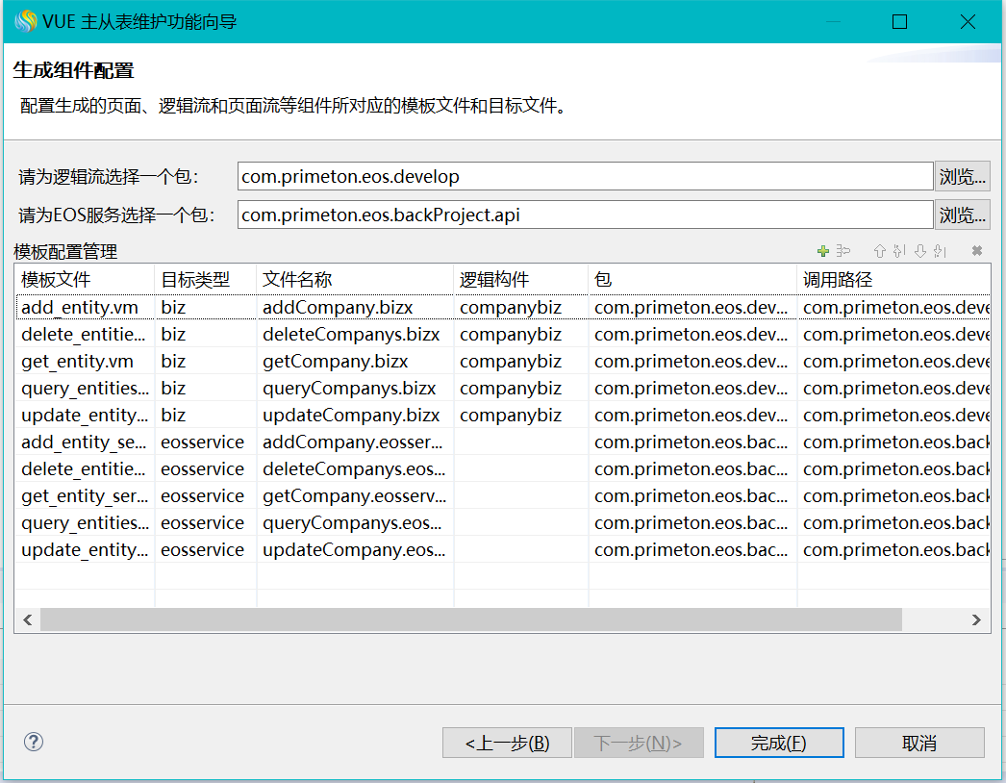Click the logic flow package input field
1006x783 pixels.
[x=585, y=176]
